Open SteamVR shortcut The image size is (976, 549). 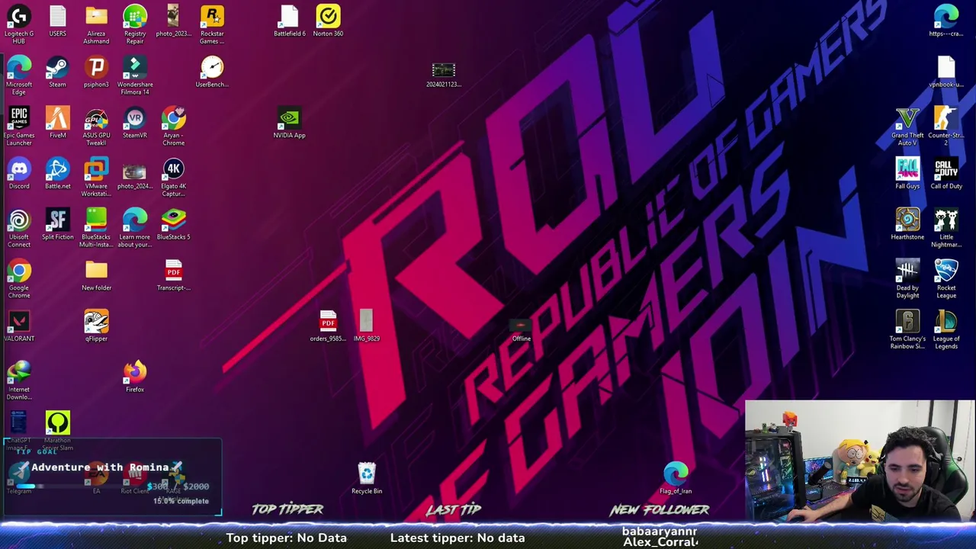tap(135, 122)
